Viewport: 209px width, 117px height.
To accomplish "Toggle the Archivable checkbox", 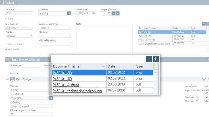I will [6, 49].
